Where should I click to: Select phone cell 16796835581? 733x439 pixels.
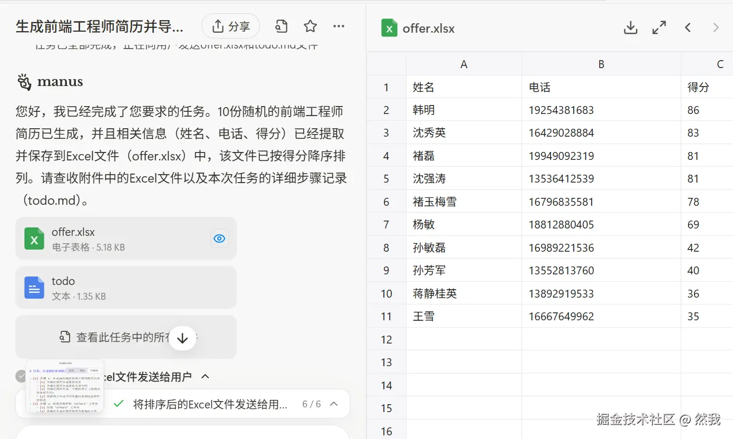(602, 202)
